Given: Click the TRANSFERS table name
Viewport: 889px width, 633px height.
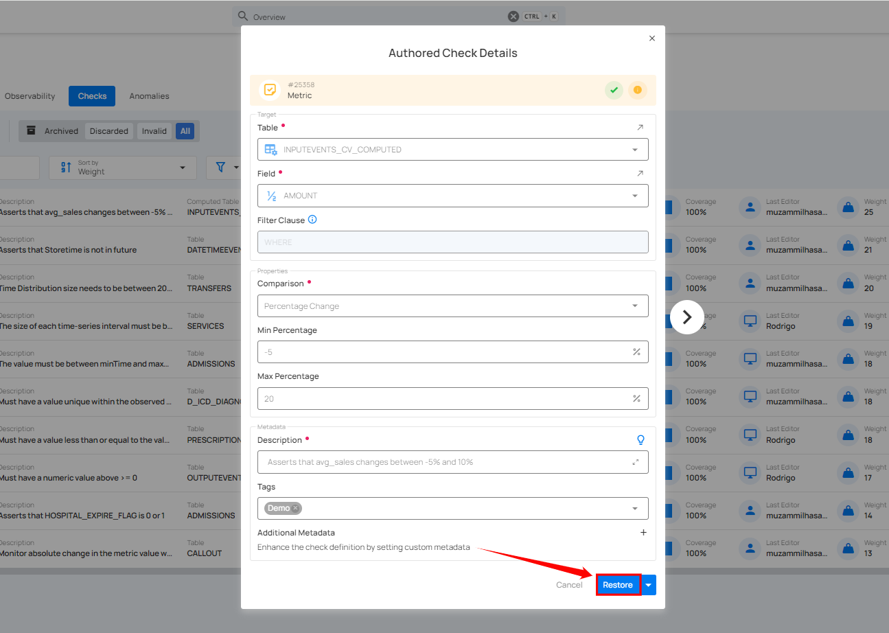Looking at the screenshot, I should 209,288.
